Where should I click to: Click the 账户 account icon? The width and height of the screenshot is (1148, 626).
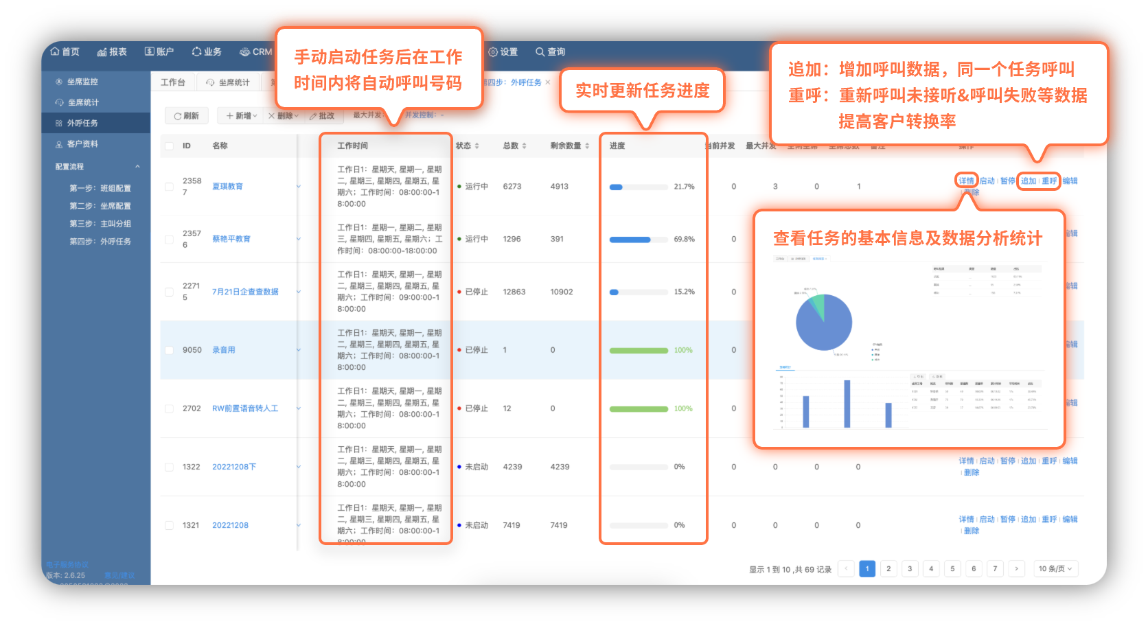click(x=149, y=52)
